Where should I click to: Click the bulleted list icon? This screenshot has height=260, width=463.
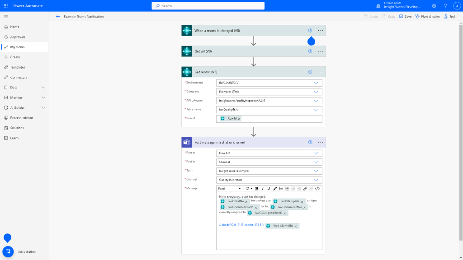click(x=281, y=189)
